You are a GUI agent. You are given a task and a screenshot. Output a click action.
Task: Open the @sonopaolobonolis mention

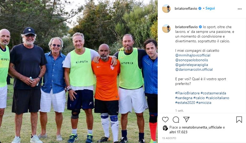(192, 60)
